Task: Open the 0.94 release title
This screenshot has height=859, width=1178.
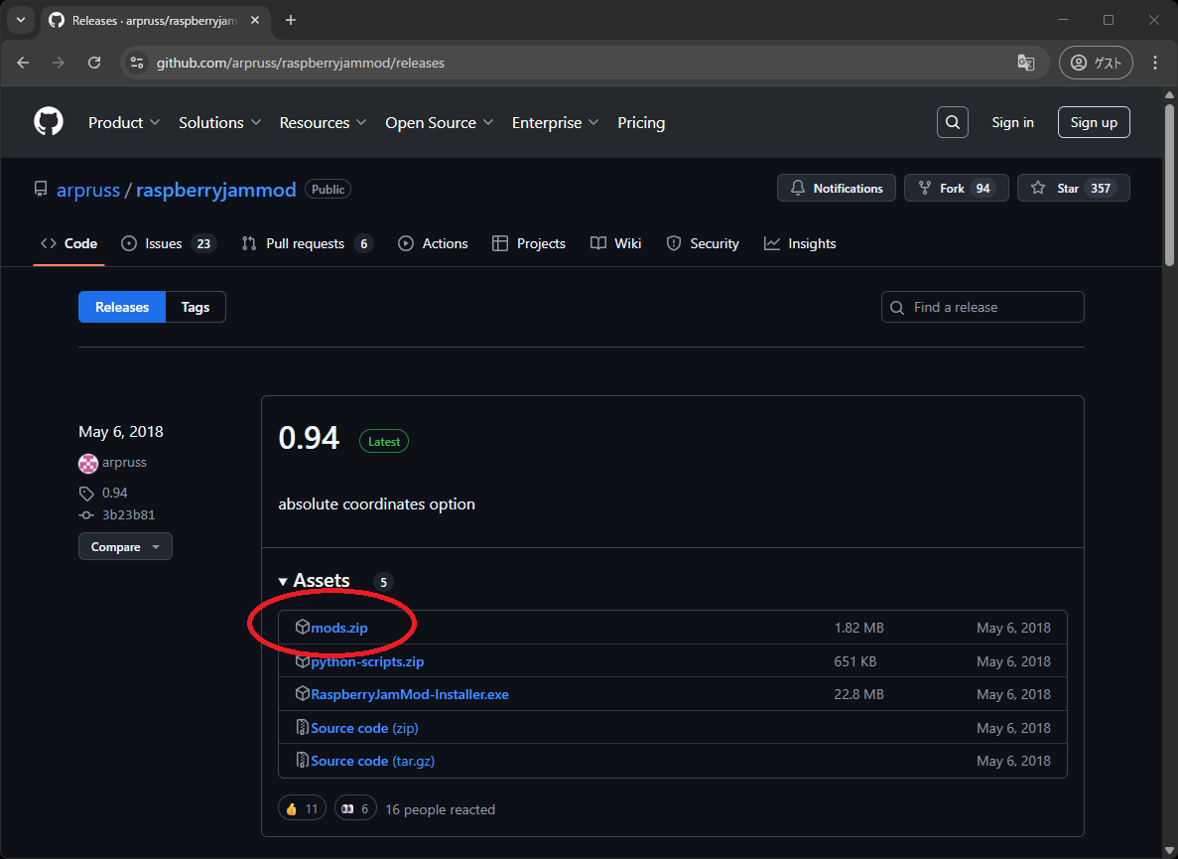Action: click(x=309, y=438)
